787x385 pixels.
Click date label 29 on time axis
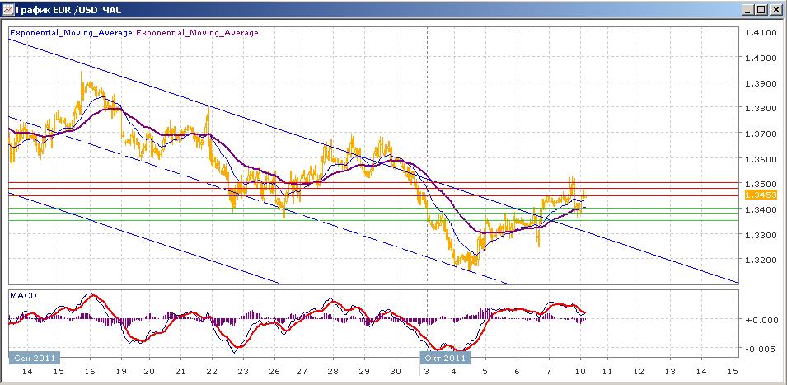coord(365,372)
